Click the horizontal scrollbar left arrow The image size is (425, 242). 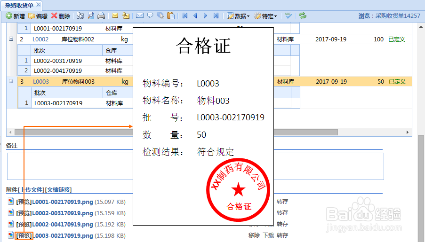tap(10, 132)
